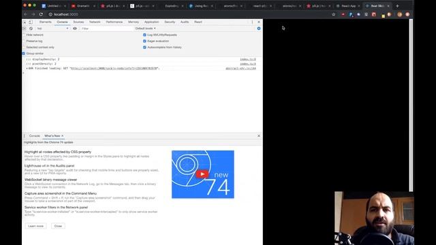Click the Learn more button

(x=36, y=226)
